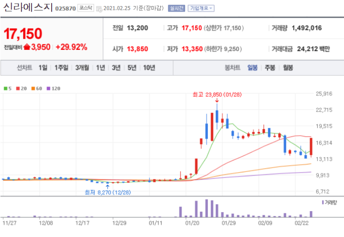The width and height of the screenshot is (344, 237).
Task: Click the 01/20 date axis label
Action: pos(192,223)
